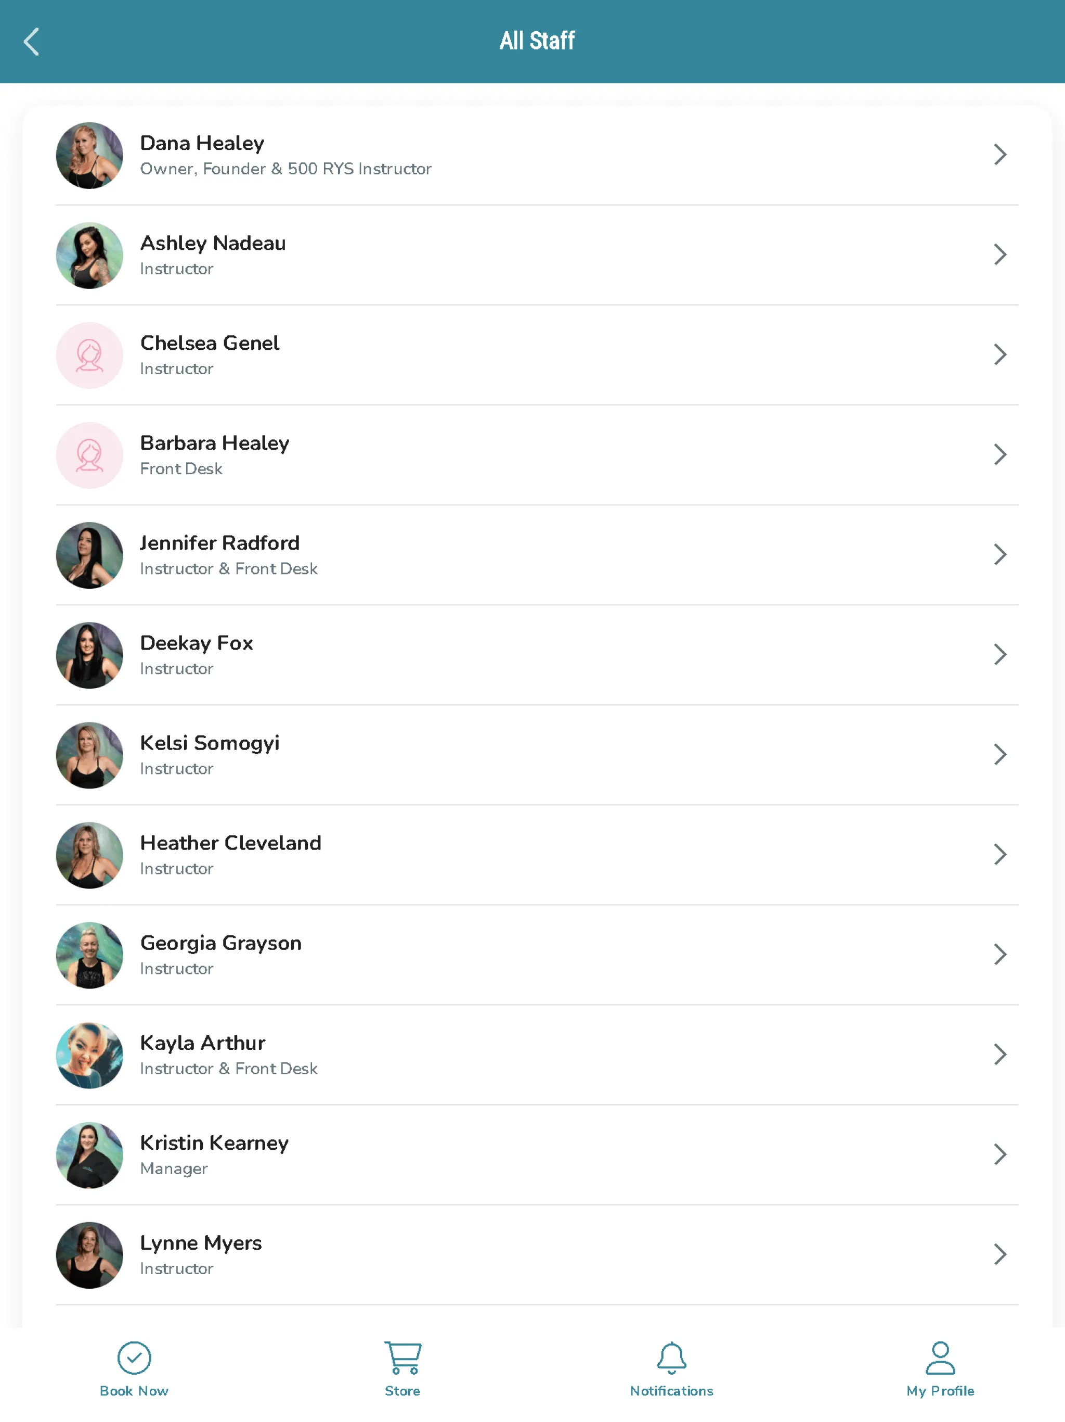Tap Ashley Nadeau's profile photo thumbnail
Screen dimensions: 1065x1422
click(x=89, y=254)
